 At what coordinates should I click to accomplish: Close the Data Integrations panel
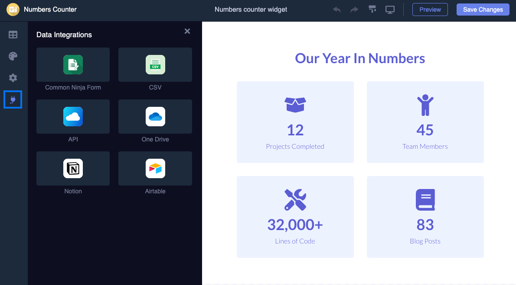pyautogui.click(x=187, y=31)
